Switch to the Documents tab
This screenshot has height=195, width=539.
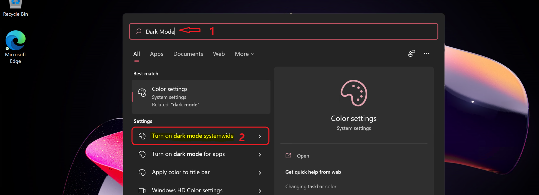(188, 54)
